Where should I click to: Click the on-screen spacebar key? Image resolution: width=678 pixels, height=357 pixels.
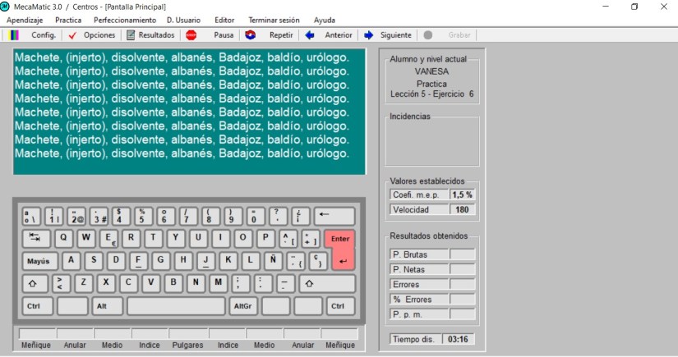175,306
